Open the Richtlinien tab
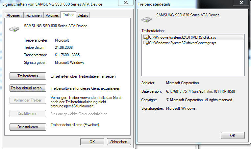This screenshot has width=251, height=149. tap(34, 15)
